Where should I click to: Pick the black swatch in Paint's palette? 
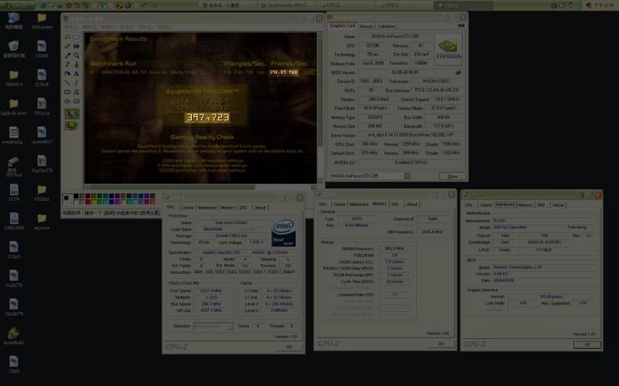76,196
